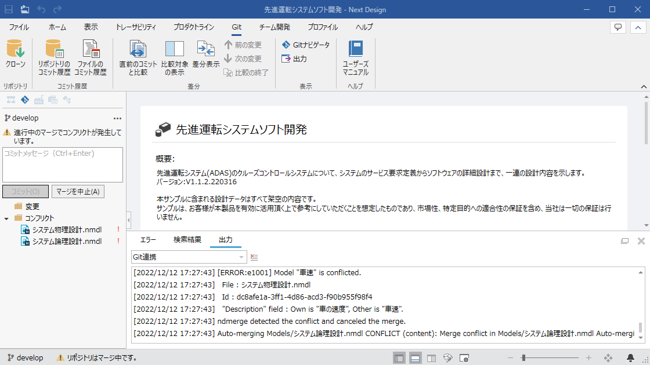Toggle the bottom info pane layout icon
650x365 pixels.
pyautogui.click(x=415, y=359)
